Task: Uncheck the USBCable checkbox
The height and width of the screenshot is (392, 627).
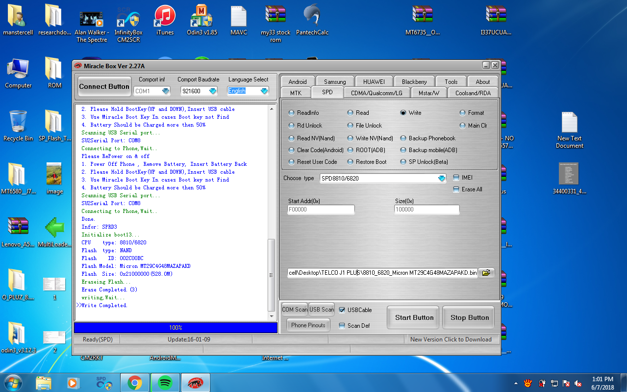Action: point(342,310)
